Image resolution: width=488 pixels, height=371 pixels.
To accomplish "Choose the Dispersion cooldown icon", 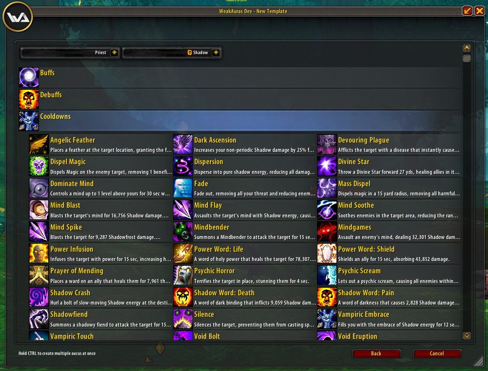I will tap(183, 166).
